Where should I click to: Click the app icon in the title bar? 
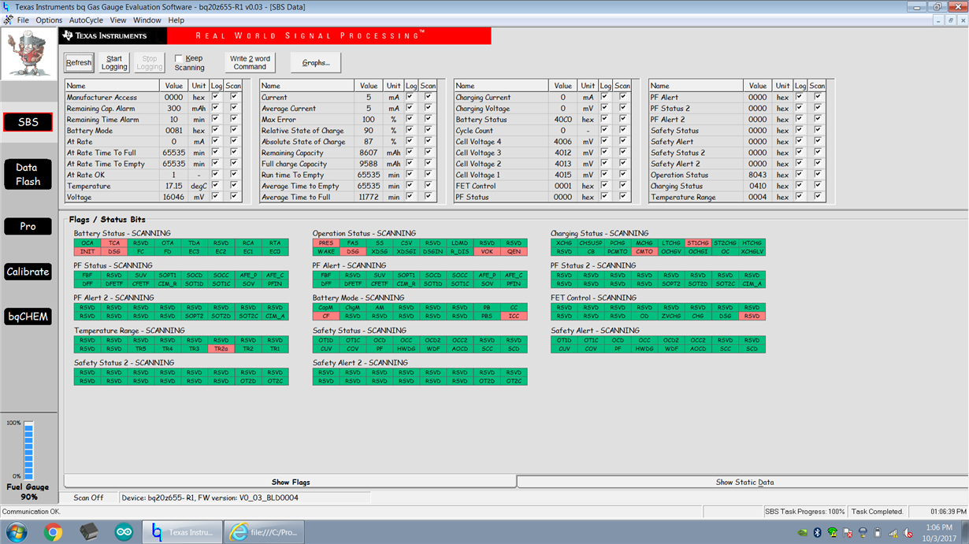[x=7, y=7]
